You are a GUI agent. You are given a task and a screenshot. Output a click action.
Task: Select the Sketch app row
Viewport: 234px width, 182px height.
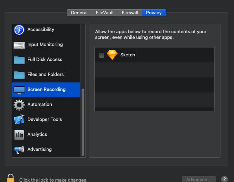pyautogui.click(x=155, y=55)
